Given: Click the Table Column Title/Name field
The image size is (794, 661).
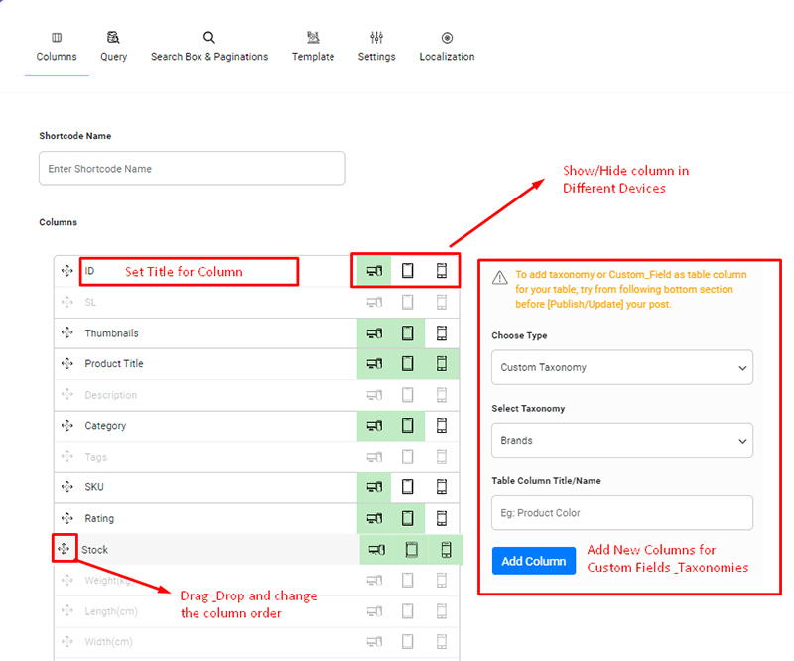Looking at the screenshot, I should pyautogui.click(x=621, y=513).
